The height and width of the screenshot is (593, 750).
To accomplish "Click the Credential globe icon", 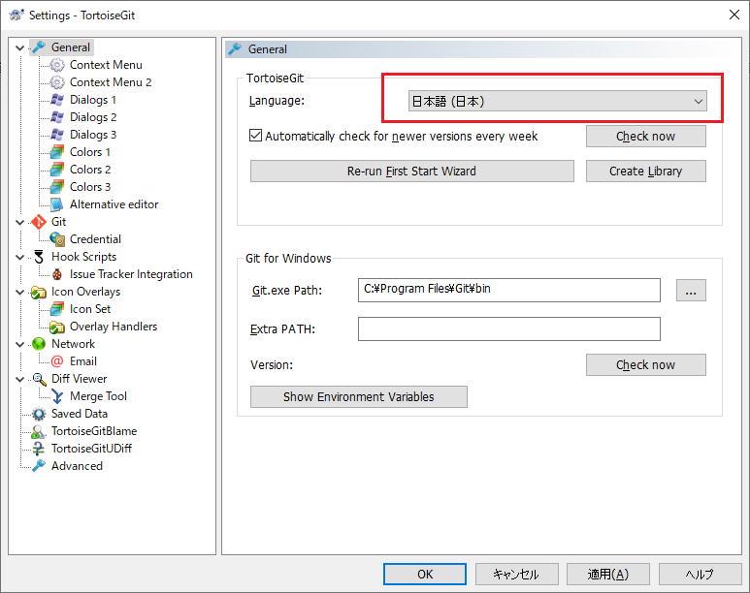I will pos(57,239).
